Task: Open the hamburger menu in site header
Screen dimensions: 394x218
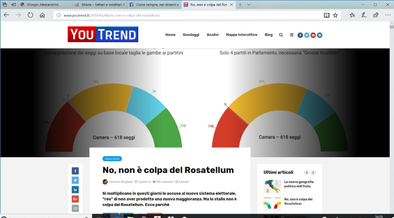Action: 292,35
